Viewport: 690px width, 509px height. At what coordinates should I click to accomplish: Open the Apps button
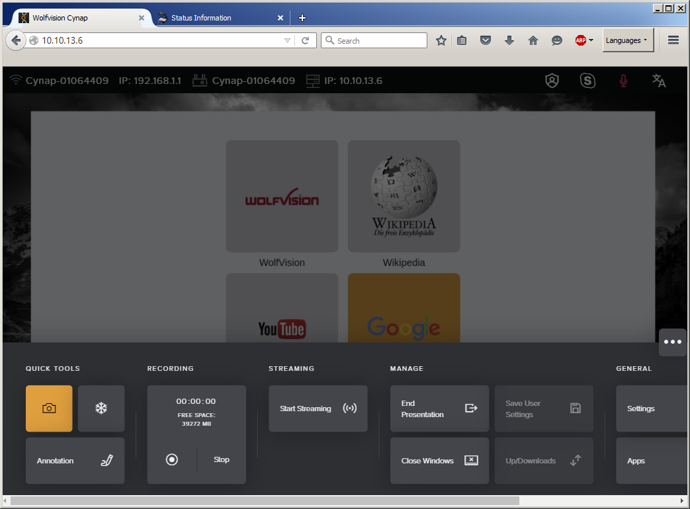tap(651, 461)
